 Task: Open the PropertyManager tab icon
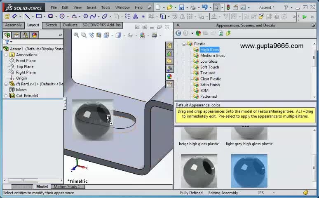(16, 35)
